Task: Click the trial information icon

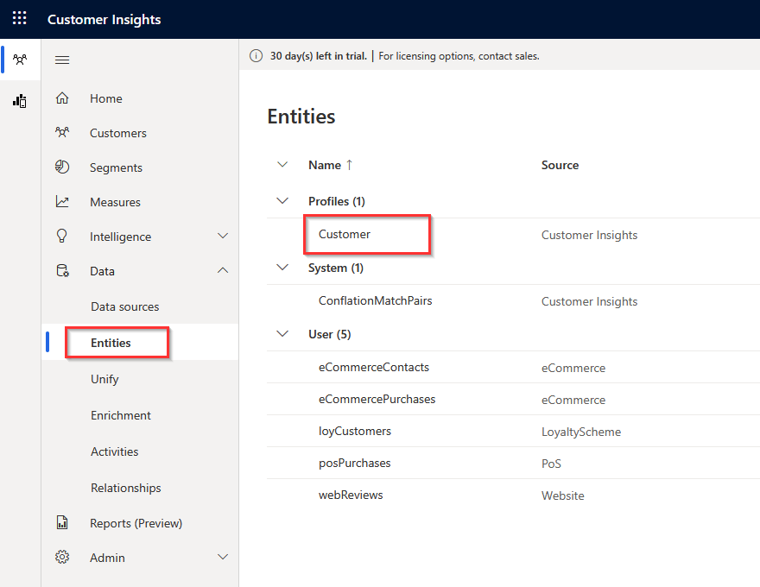Action: point(256,56)
